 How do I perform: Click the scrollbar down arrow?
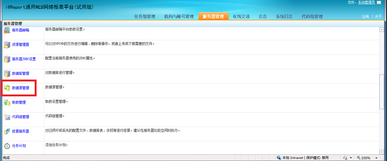[381, 152]
